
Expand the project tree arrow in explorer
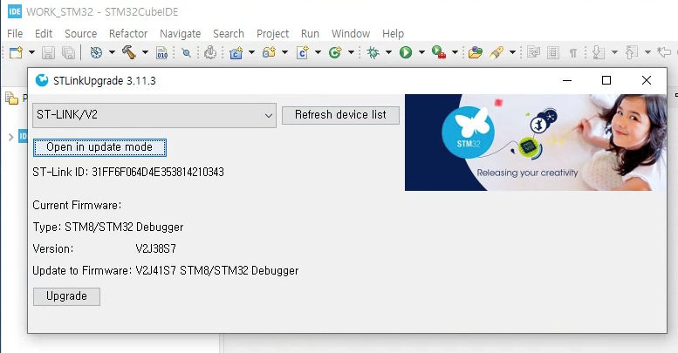click(10, 137)
